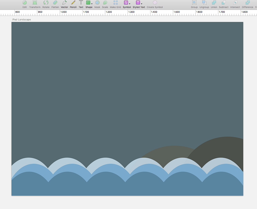
Task: Click the Make Grid icon
Action: 115,3
